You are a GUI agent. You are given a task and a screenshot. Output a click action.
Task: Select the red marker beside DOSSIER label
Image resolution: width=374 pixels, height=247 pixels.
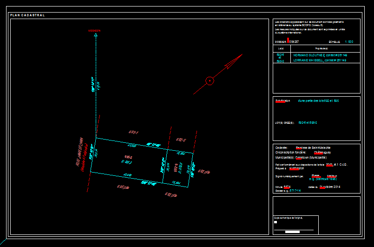click(288, 41)
